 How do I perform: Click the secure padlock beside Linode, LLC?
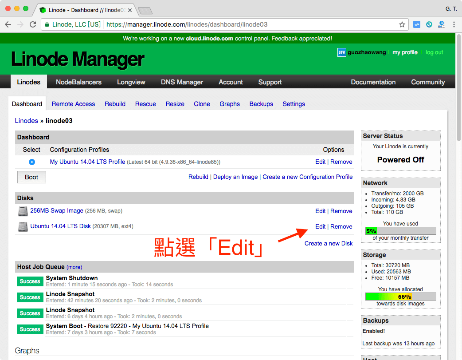click(47, 24)
